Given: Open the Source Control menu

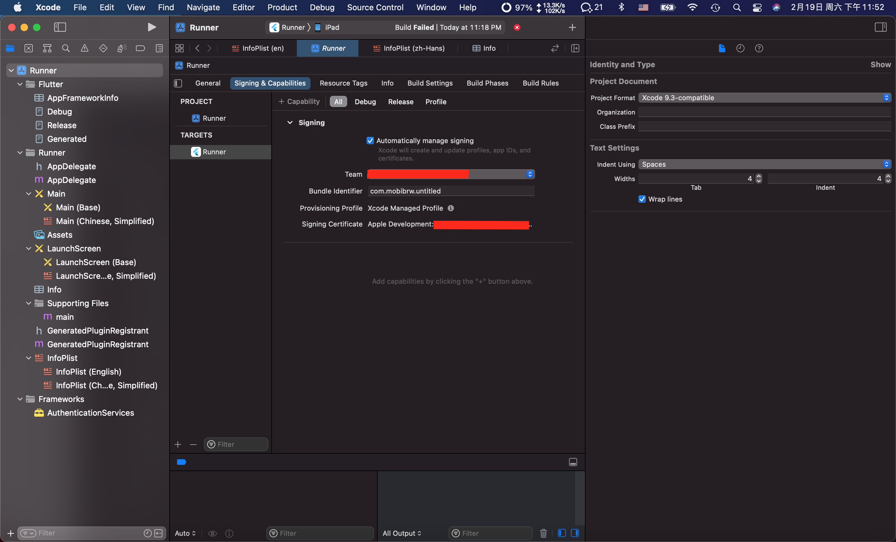Looking at the screenshot, I should (375, 7).
